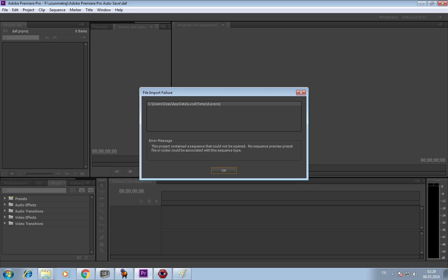The width and height of the screenshot is (448, 280).
Task: Click the Source monitor step back button
Action: [117, 171]
